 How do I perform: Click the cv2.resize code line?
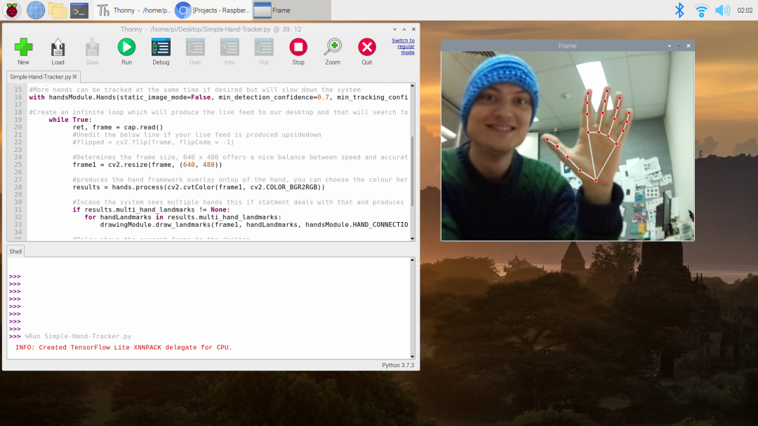click(x=147, y=165)
